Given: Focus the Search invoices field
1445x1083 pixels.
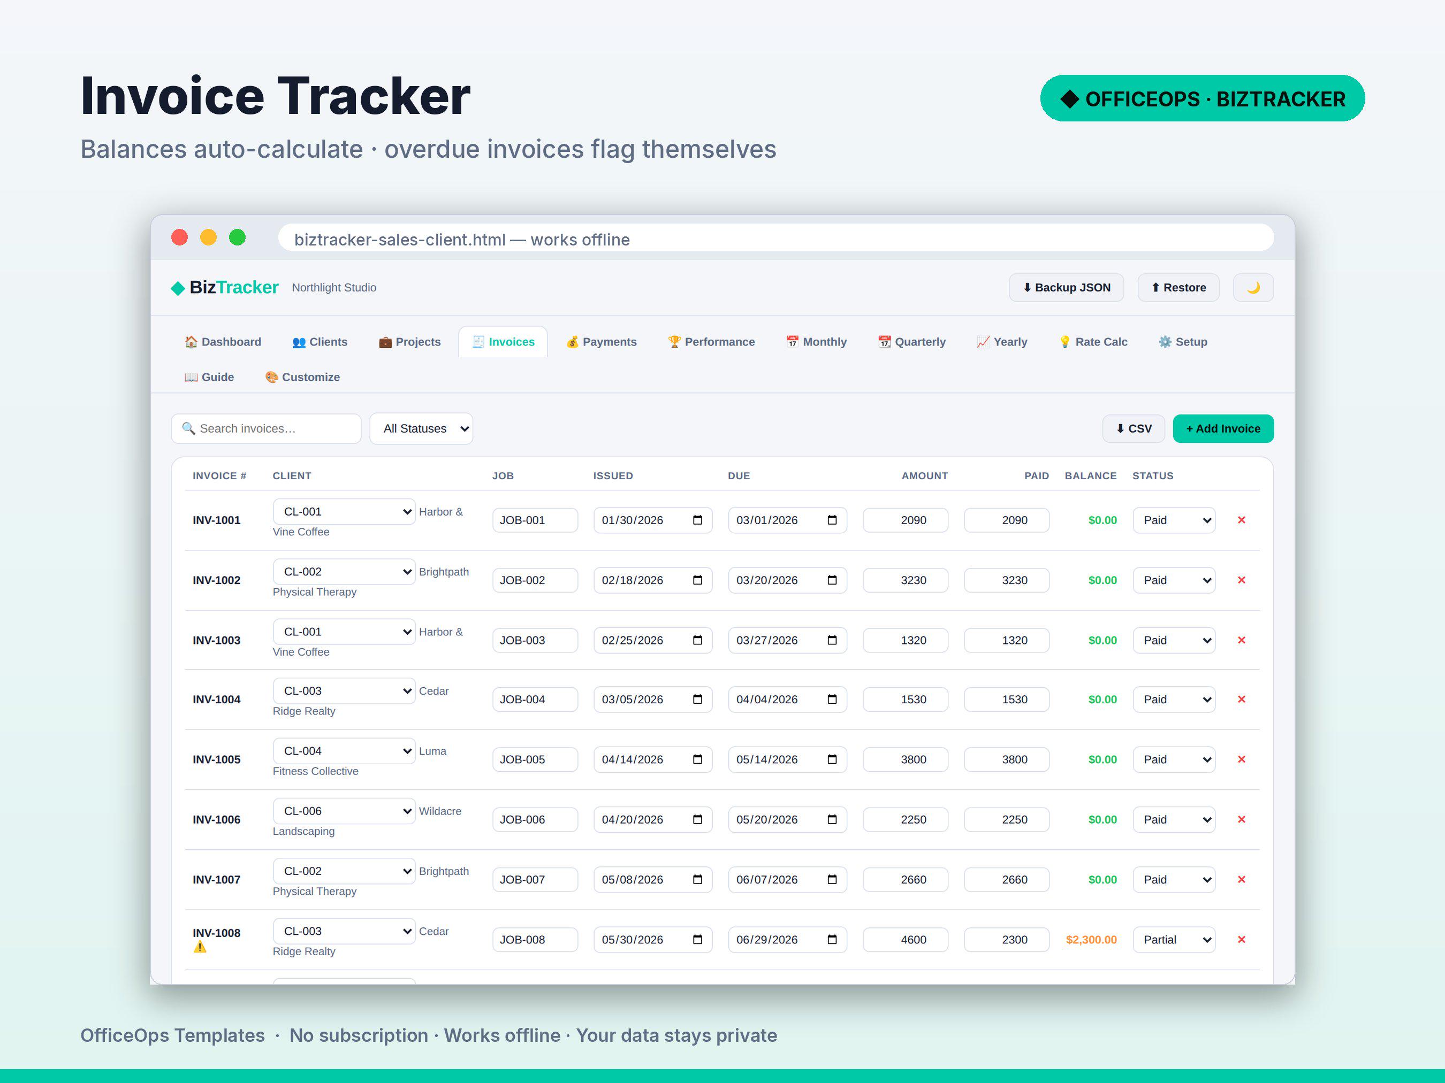Looking at the screenshot, I should (x=267, y=429).
